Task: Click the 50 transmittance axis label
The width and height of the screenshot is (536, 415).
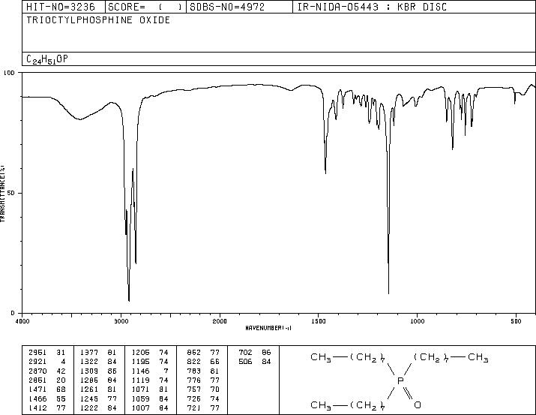Action: (11, 193)
